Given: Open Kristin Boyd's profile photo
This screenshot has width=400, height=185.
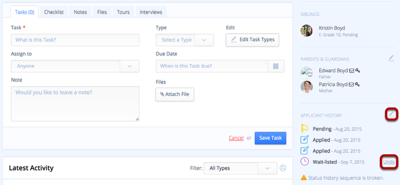Looking at the screenshot, I should pyautogui.click(x=306, y=31).
